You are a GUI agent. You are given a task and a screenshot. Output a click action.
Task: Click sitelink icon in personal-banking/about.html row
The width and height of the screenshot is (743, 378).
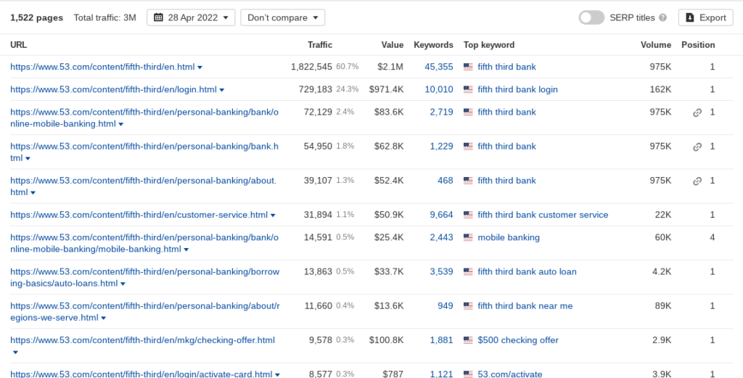coord(697,181)
